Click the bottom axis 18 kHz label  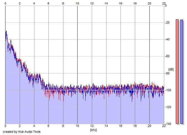pyautogui.click(x=135, y=126)
